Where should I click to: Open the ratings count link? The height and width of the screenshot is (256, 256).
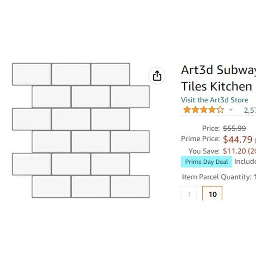[250, 110]
